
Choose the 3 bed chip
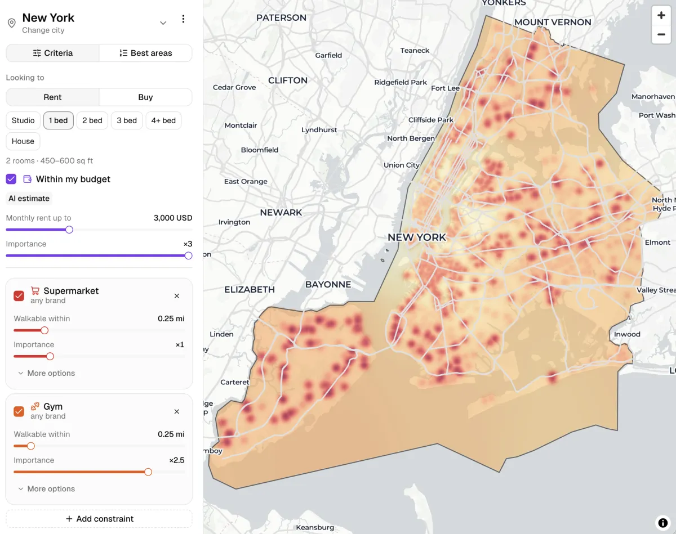pyautogui.click(x=127, y=120)
